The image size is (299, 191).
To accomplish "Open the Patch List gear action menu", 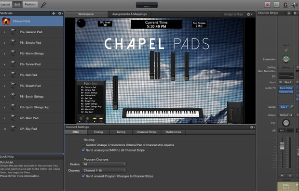I will point(60,13).
